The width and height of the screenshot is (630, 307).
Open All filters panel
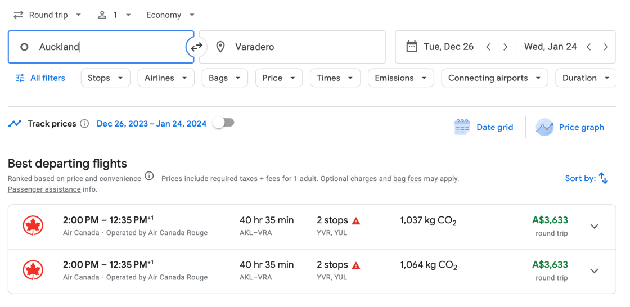coord(40,78)
